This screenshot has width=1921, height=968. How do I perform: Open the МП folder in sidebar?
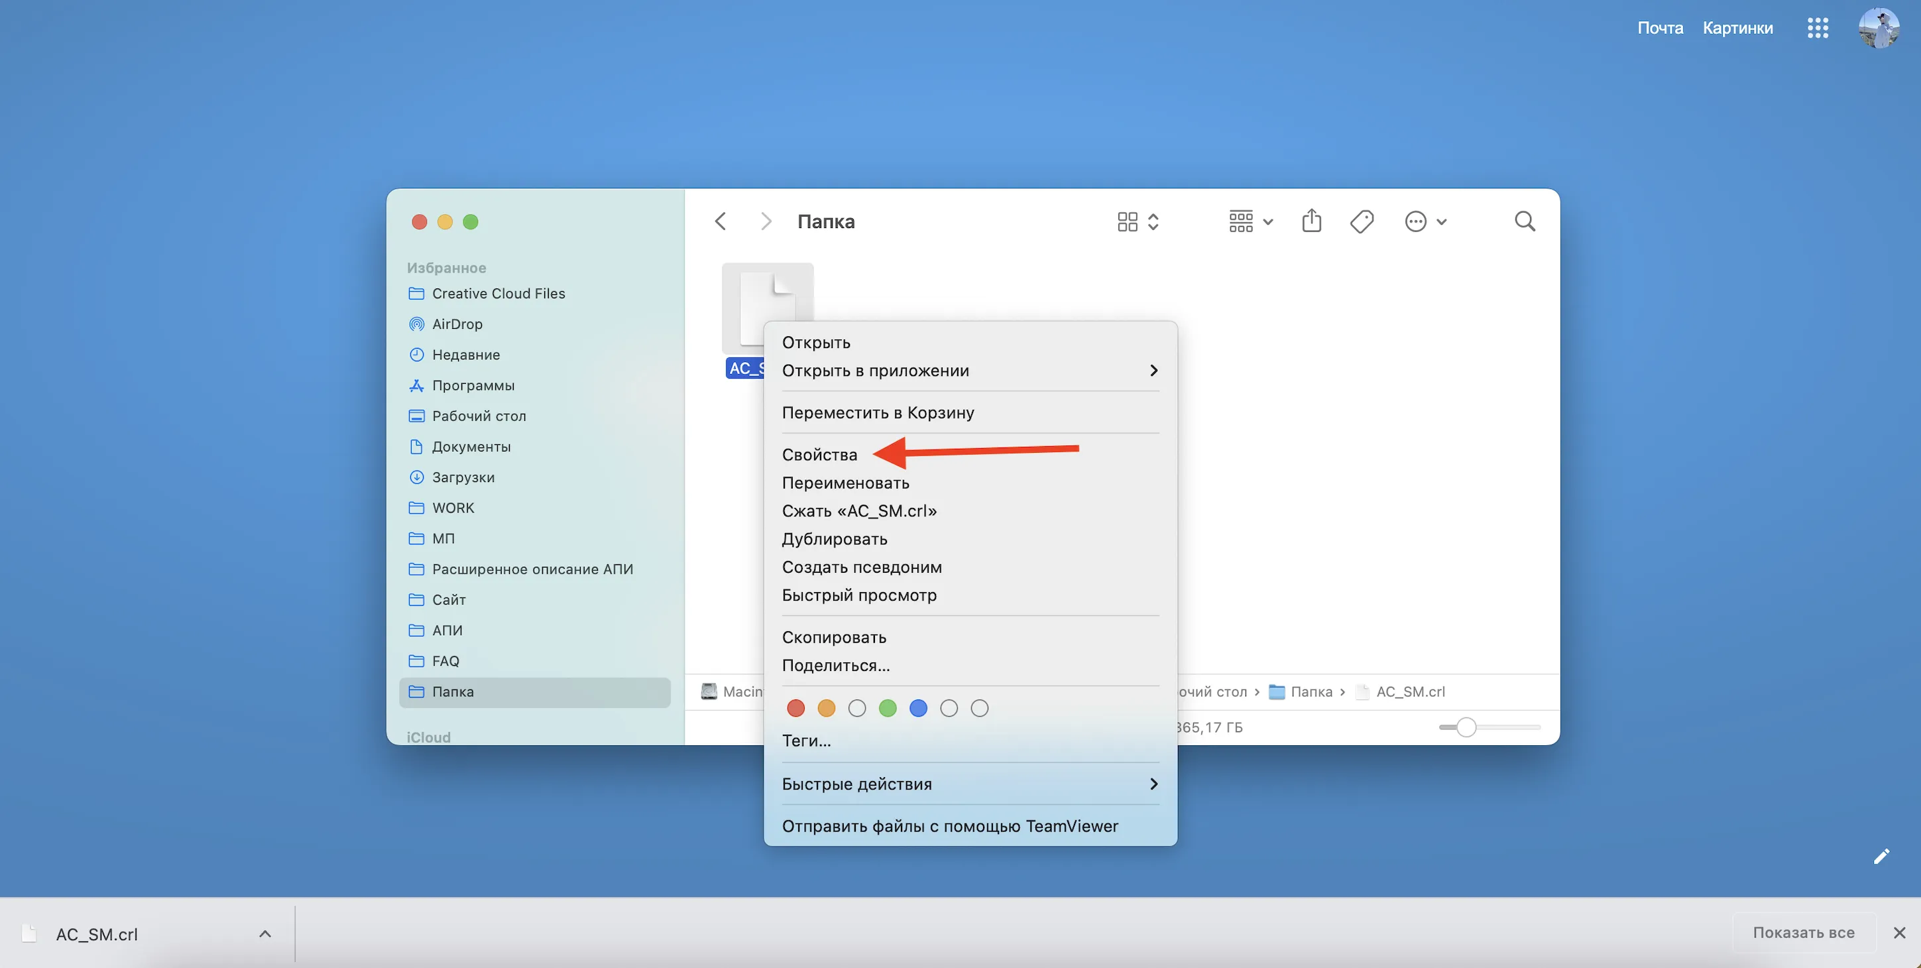535,538
